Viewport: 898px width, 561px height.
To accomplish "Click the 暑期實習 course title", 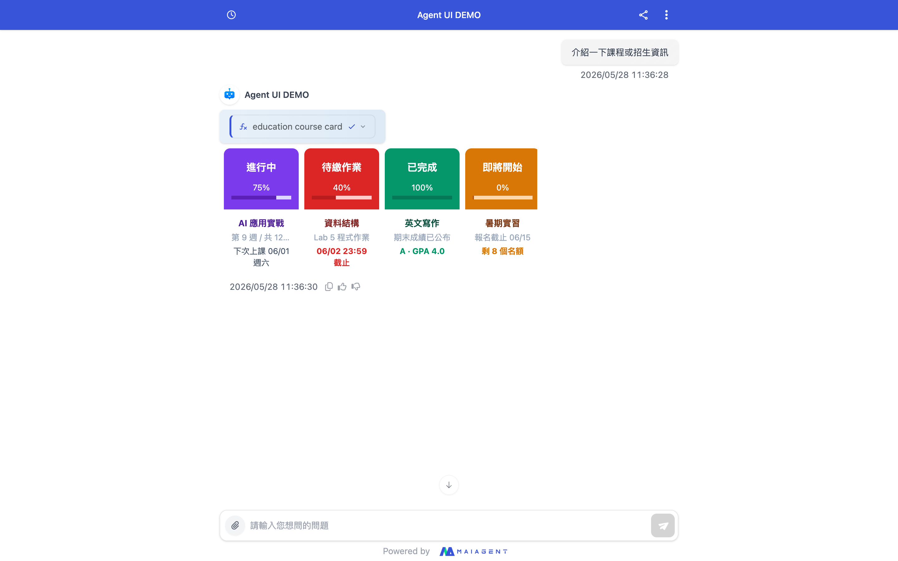I will pyautogui.click(x=503, y=223).
